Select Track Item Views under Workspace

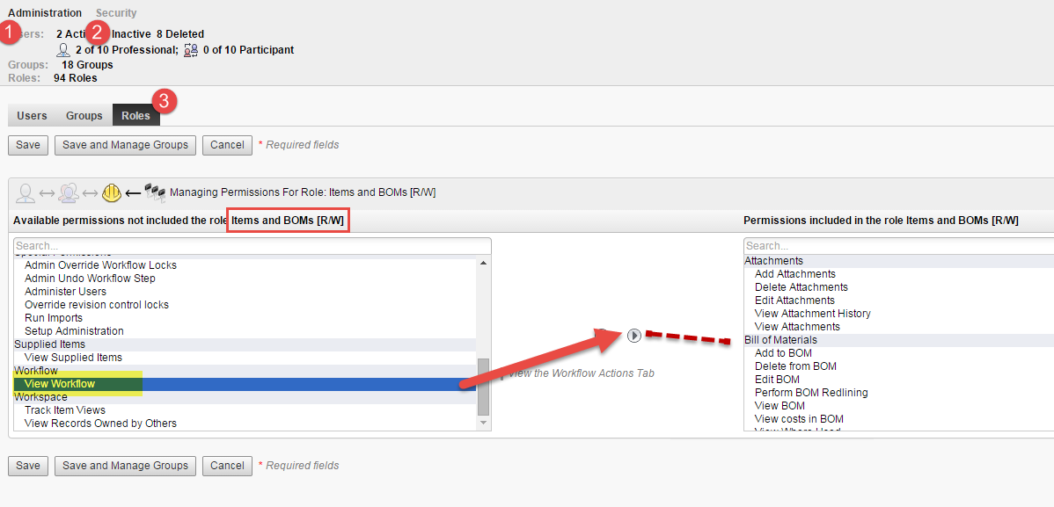pos(65,409)
